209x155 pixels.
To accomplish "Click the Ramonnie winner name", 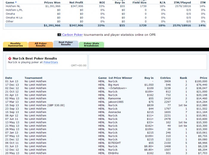I will tap(114, 98).
